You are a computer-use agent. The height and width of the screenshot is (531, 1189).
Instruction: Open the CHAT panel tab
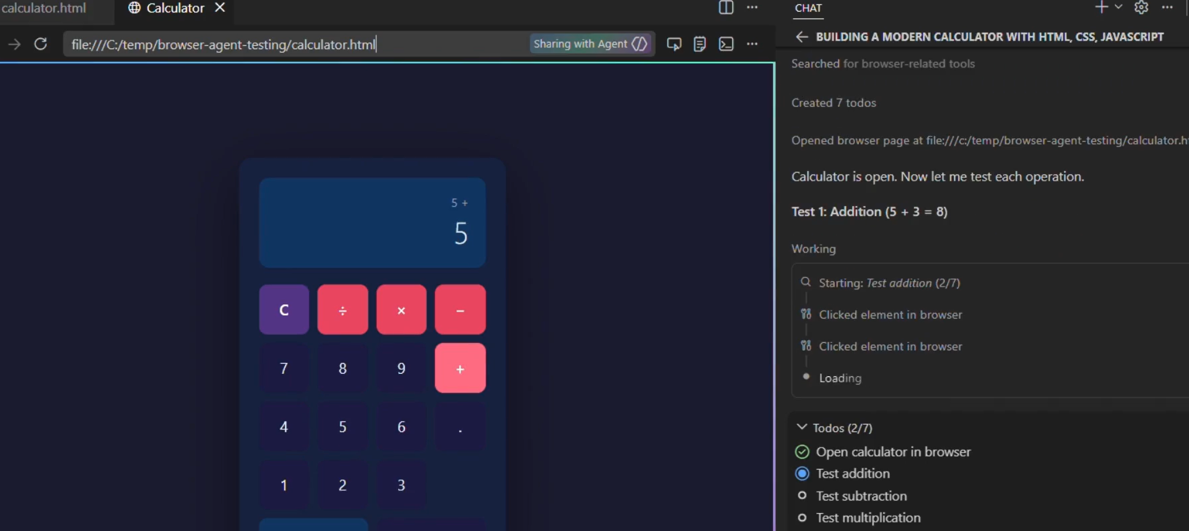coord(808,8)
